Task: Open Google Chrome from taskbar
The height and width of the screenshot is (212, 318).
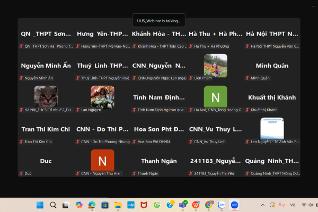Action: click(x=209, y=205)
